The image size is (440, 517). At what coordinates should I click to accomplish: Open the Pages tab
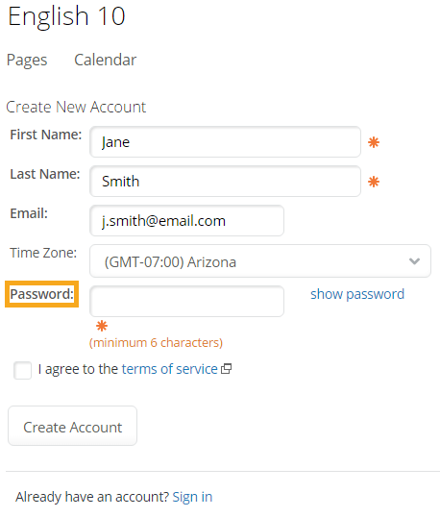(x=27, y=61)
